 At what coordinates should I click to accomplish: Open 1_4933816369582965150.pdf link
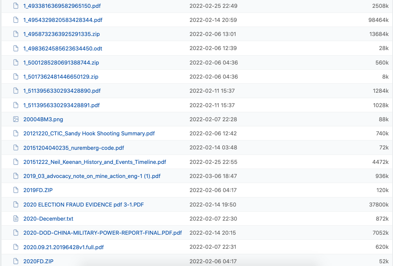click(x=62, y=6)
